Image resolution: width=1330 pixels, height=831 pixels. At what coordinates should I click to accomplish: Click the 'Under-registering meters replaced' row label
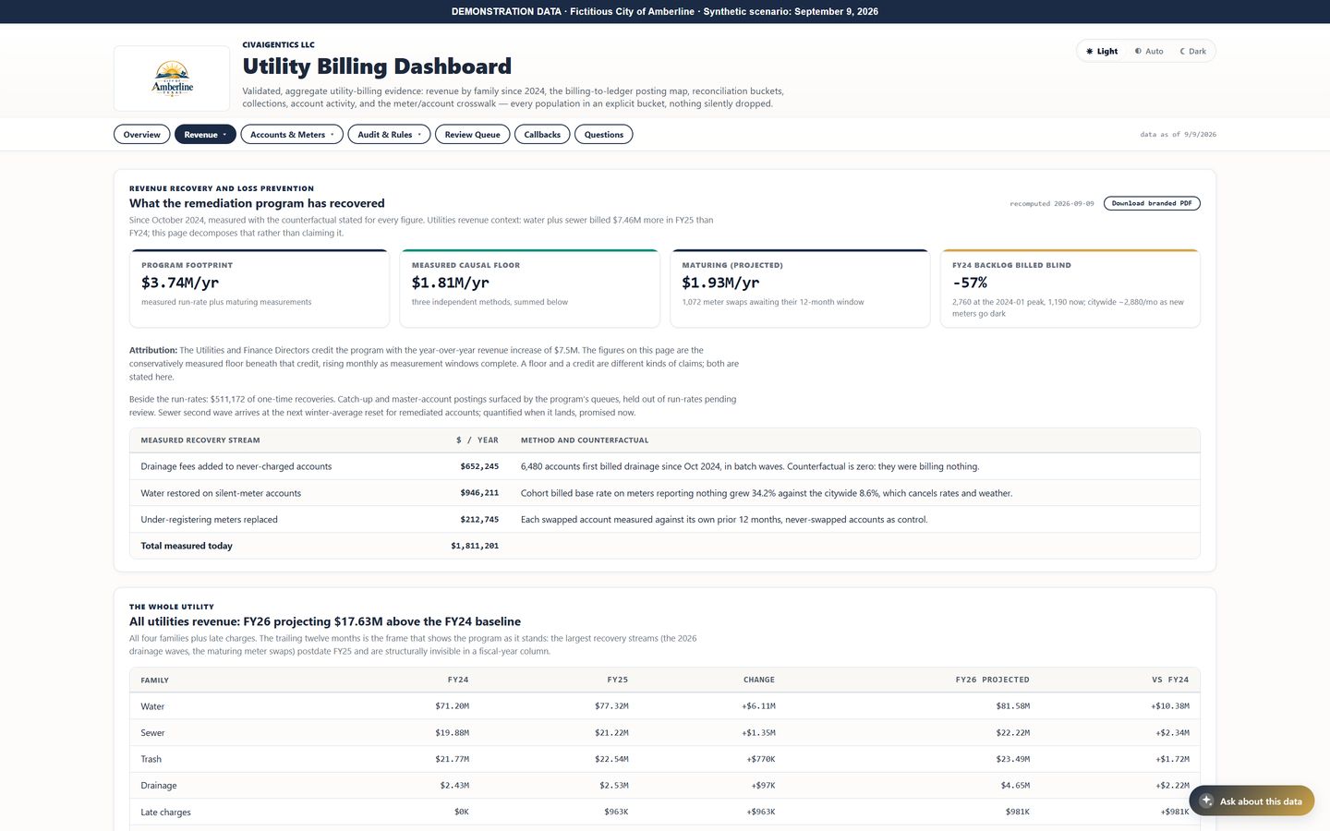[209, 520]
